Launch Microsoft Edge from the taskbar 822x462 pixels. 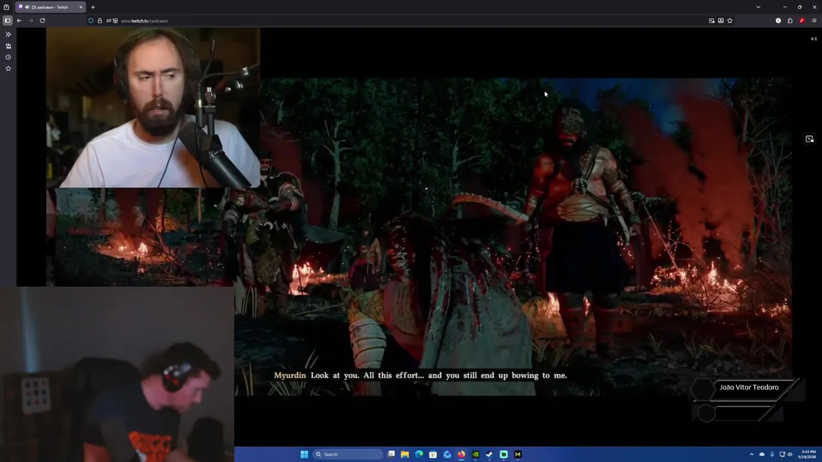419,454
